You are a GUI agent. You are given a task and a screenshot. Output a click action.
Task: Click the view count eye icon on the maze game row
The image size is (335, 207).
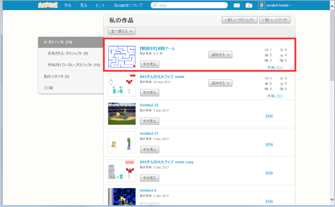coord(266,50)
